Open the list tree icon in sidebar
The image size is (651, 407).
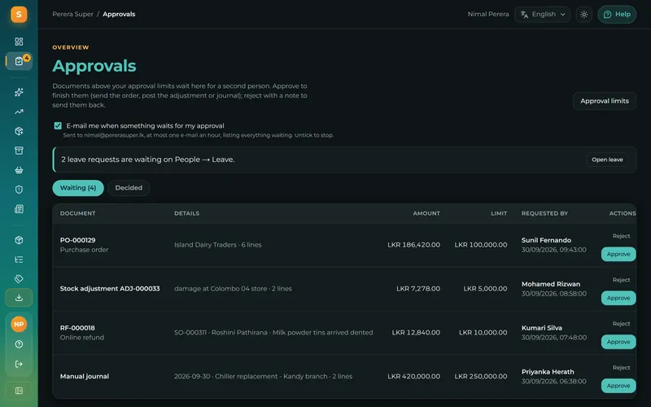click(19, 260)
